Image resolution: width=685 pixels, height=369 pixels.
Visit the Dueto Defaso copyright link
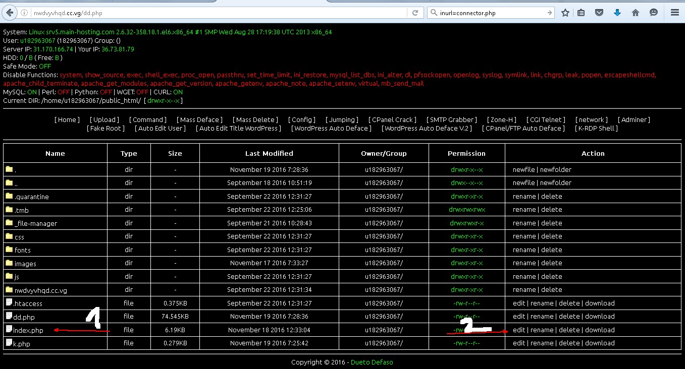click(x=372, y=361)
